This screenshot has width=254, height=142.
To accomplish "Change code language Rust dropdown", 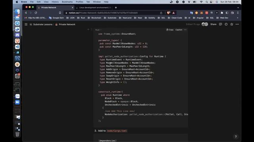I will (98, 30).
